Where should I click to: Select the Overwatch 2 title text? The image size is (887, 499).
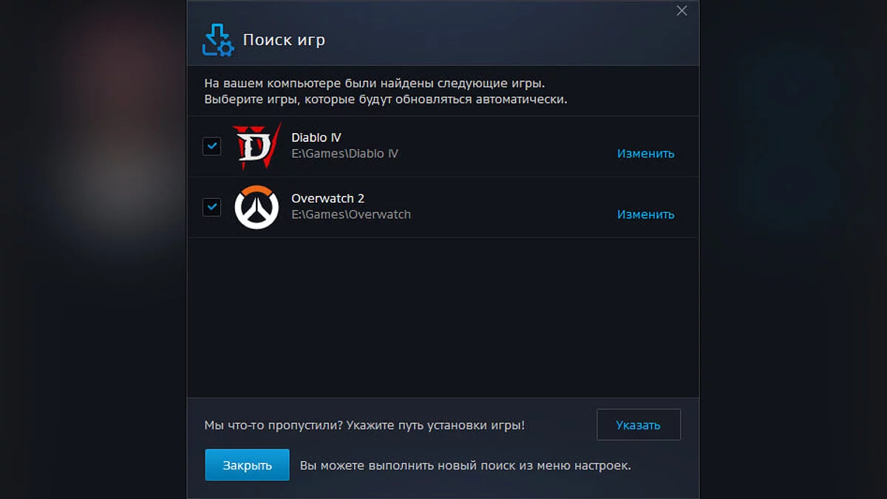tap(327, 198)
